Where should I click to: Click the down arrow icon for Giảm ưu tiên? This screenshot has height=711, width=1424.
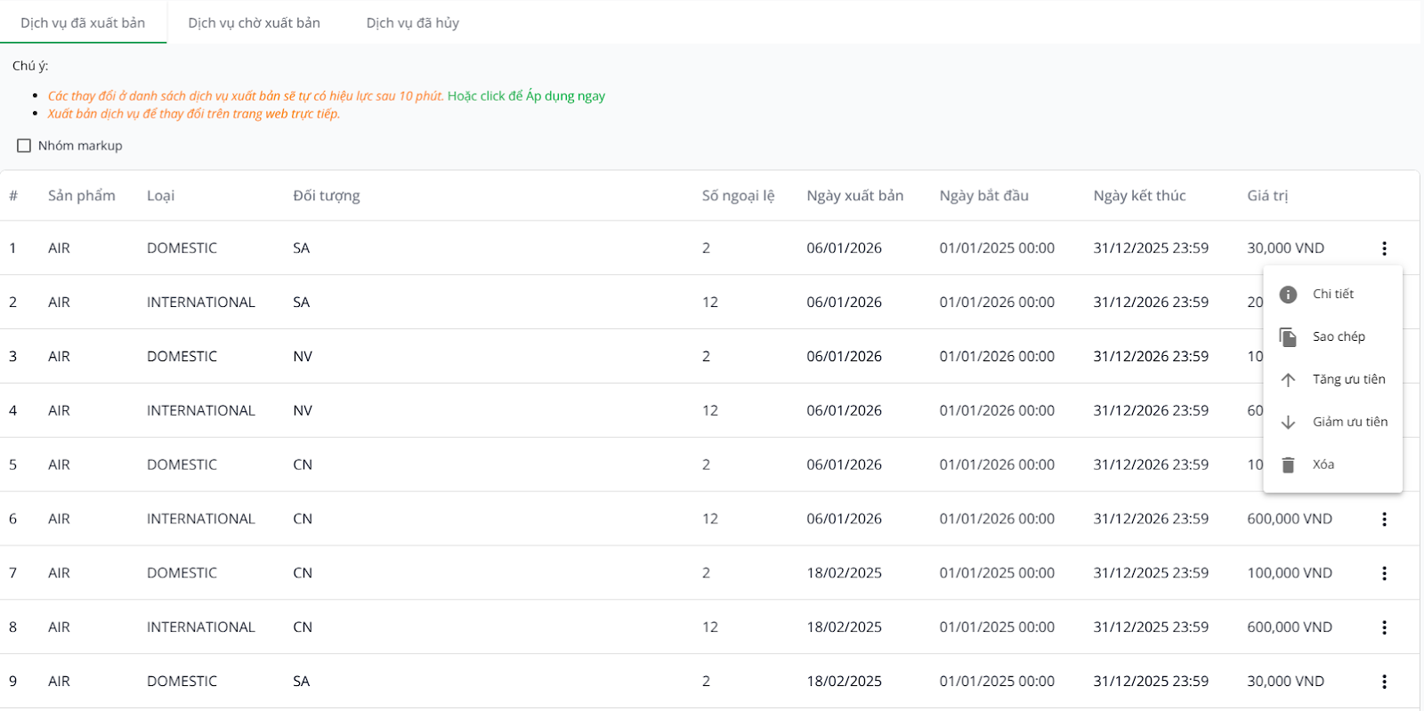coord(1288,423)
